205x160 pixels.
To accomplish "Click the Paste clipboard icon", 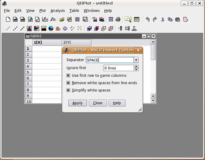I will pyautogui.click(x=178, y=19).
